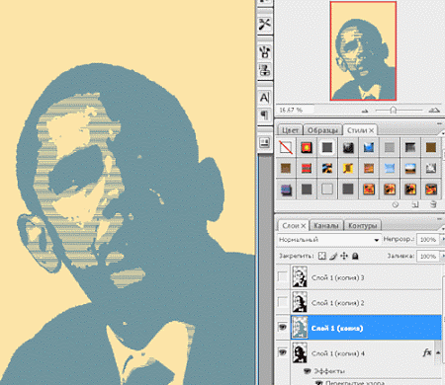445x385 pixels.
Task: Switch to the Каналы tab
Action: 326,226
